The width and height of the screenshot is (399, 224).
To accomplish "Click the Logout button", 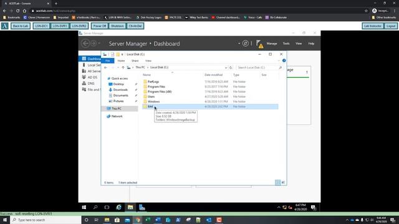I will point(391,26).
